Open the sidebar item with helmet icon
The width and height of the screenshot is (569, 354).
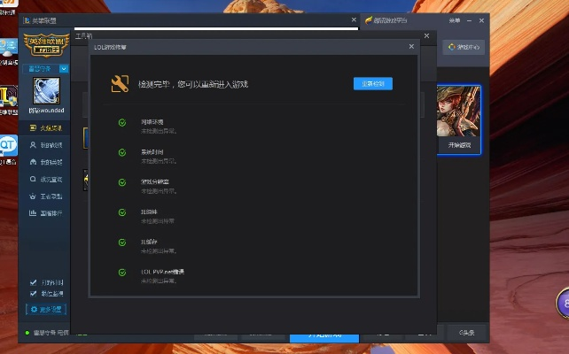click(x=45, y=162)
